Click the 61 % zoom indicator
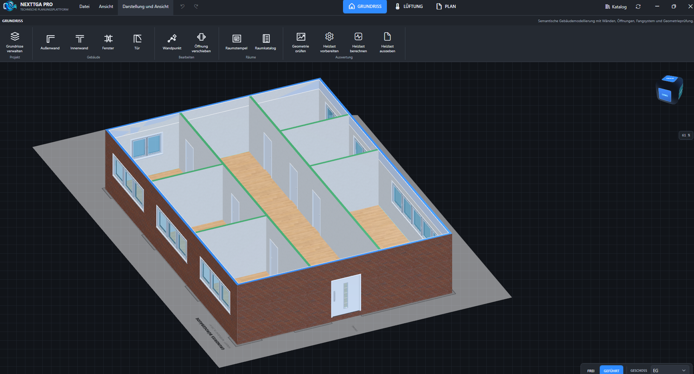The image size is (694, 374). (686, 135)
